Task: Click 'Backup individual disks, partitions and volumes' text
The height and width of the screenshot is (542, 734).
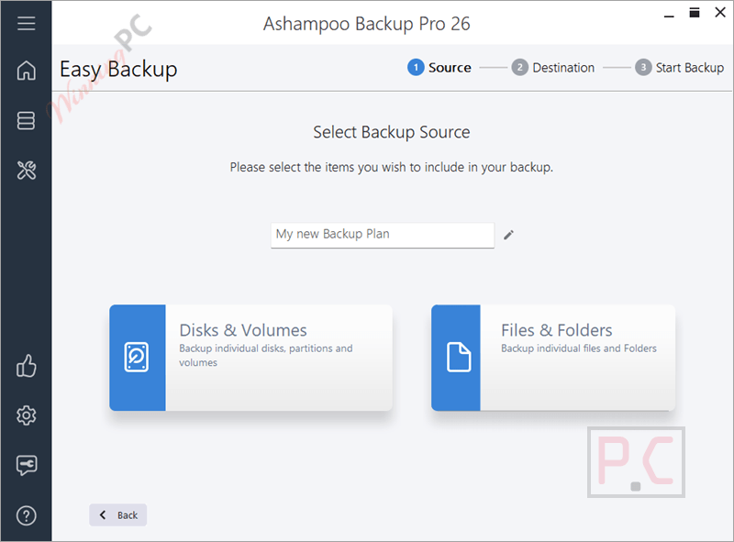Action: [x=265, y=355]
